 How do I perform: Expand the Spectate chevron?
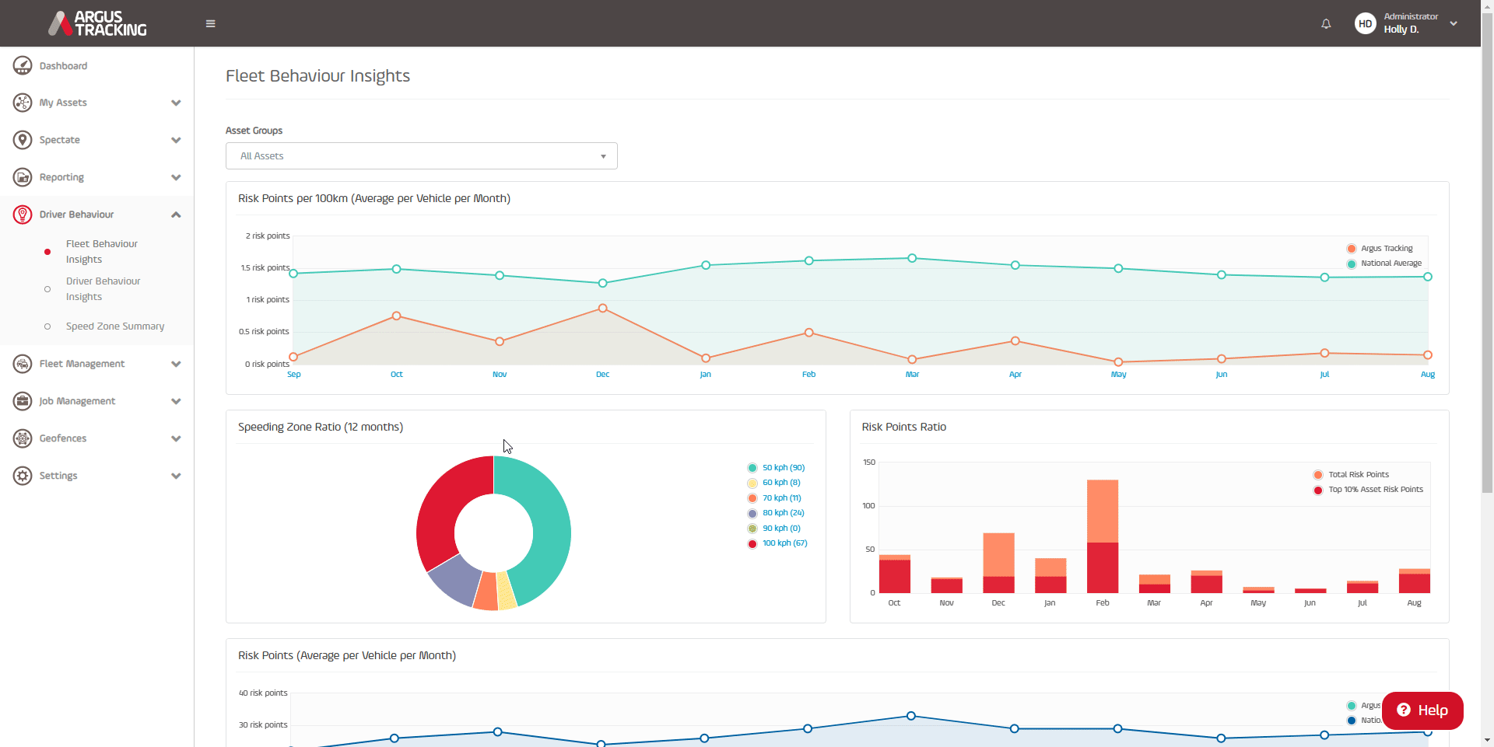pos(176,140)
